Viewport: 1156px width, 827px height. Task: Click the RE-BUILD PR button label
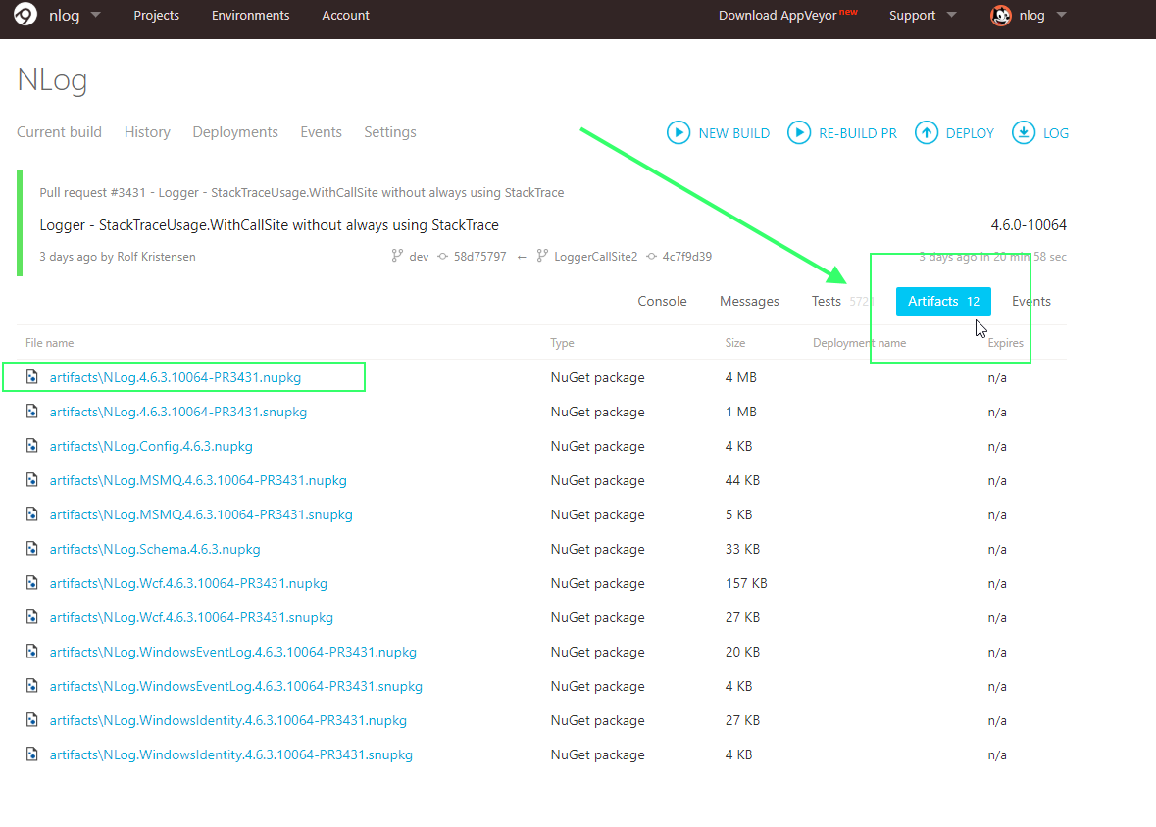(x=857, y=133)
